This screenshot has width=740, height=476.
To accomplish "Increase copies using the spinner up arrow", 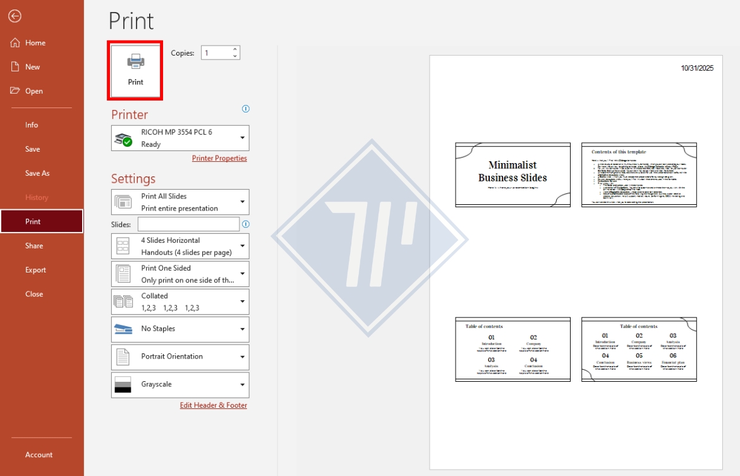I will (235, 49).
